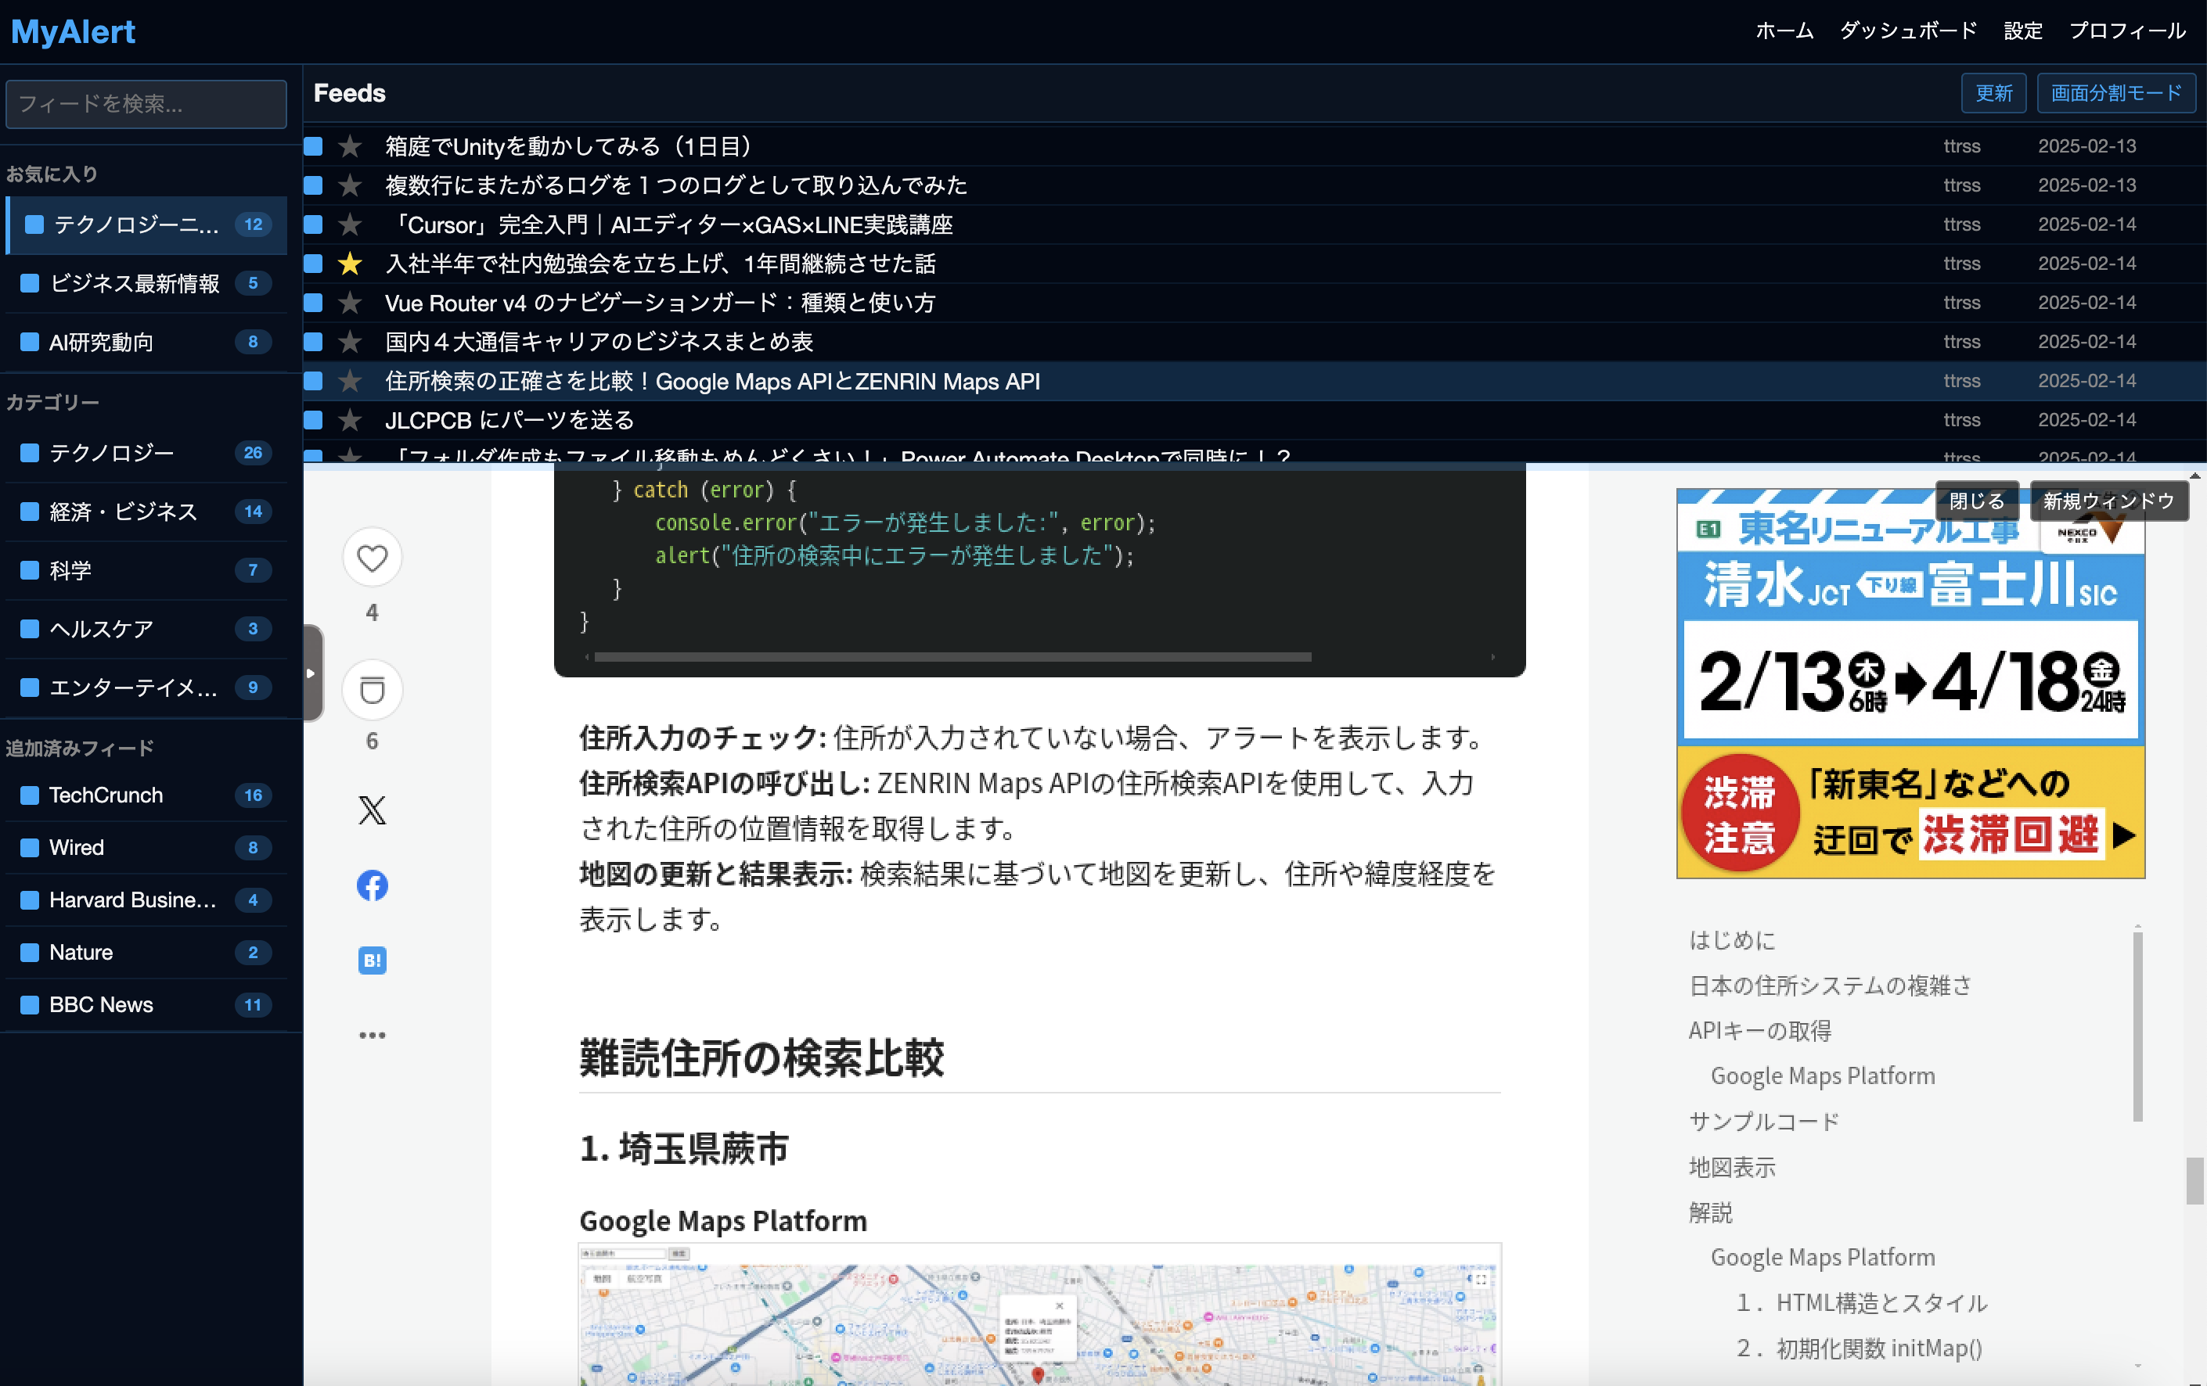This screenshot has height=1386, width=2207.
Task: Select the AI研究動向 favorite feed
Action: pyautogui.click(x=146, y=342)
